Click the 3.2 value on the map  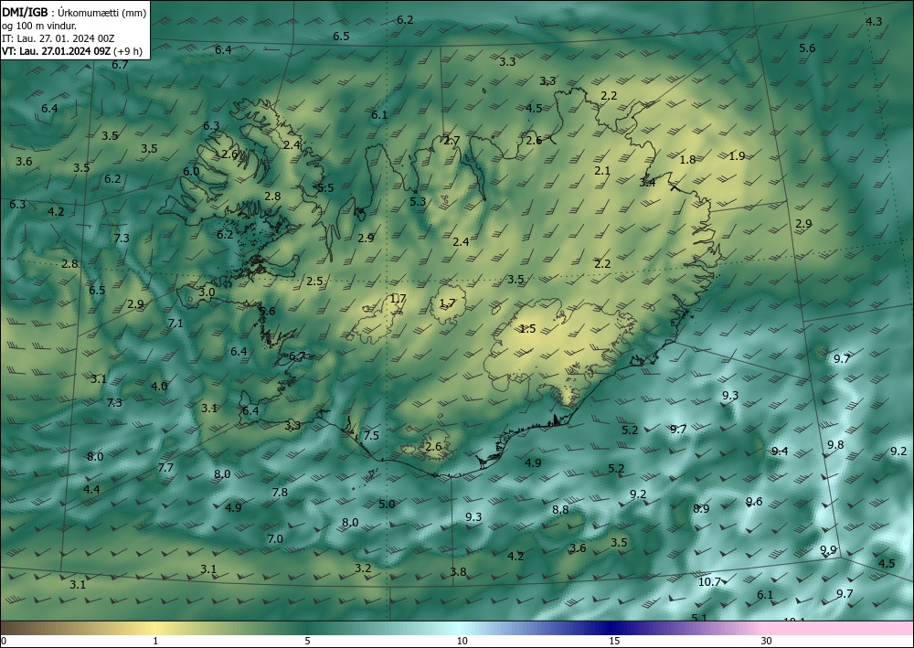(363, 568)
